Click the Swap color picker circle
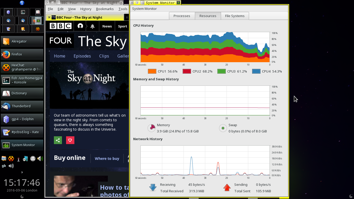This screenshot has height=199, width=354. [223, 128]
